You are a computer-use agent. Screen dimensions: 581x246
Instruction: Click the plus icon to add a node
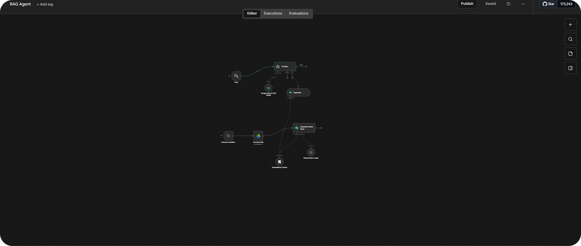pyautogui.click(x=570, y=25)
